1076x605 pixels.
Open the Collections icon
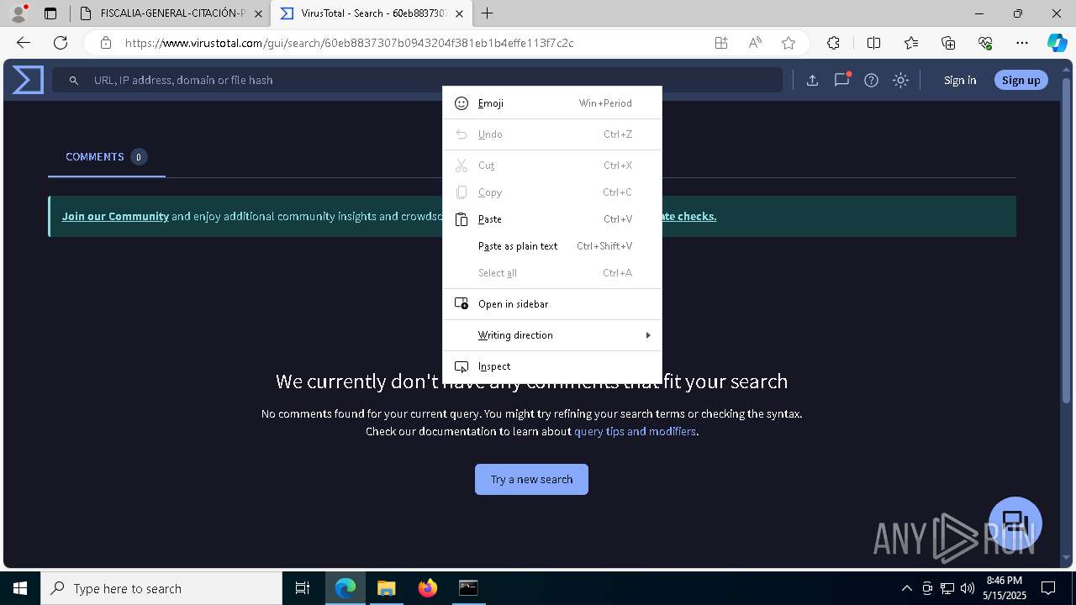pyautogui.click(x=948, y=43)
